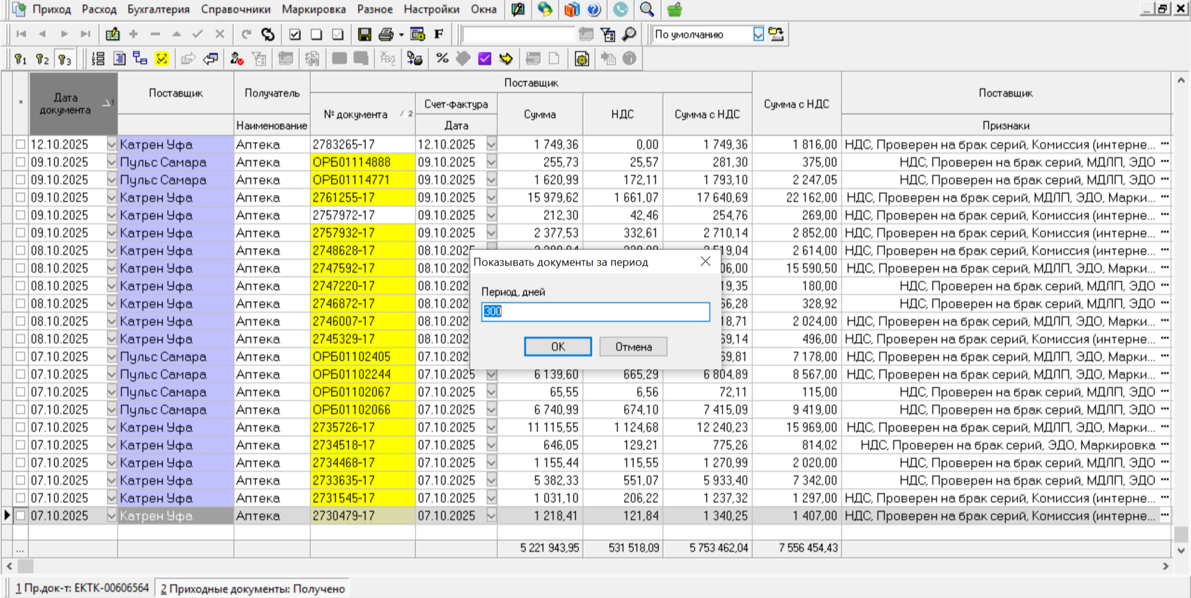Tick checkbox for document 2730479-17 row

click(20, 515)
